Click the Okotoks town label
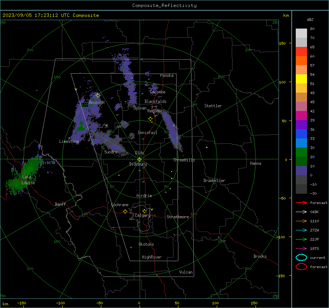This screenshot has height=308, width=329. [146, 244]
